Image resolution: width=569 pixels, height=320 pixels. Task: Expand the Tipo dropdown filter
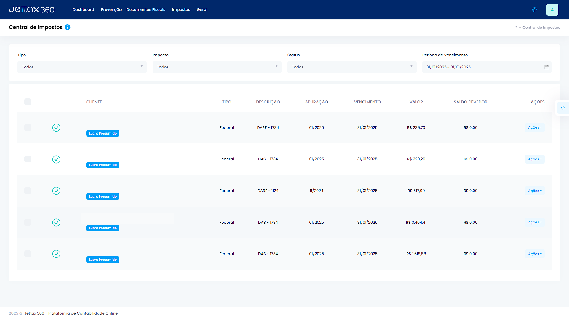[82, 67]
